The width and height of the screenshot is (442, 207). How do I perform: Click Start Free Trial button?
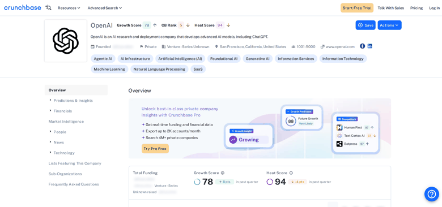pyautogui.click(x=357, y=8)
